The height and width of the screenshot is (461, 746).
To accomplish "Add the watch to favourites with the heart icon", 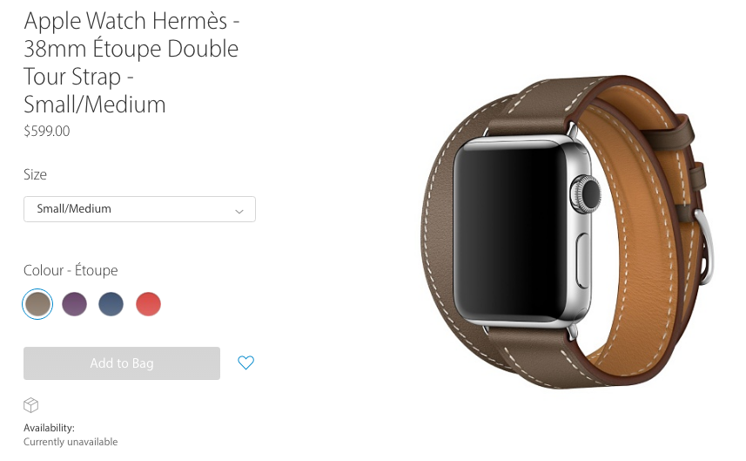I will tap(246, 363).
